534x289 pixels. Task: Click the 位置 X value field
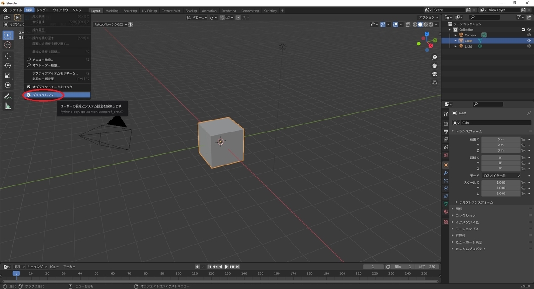pyautogui.click(x=501, y=140)
